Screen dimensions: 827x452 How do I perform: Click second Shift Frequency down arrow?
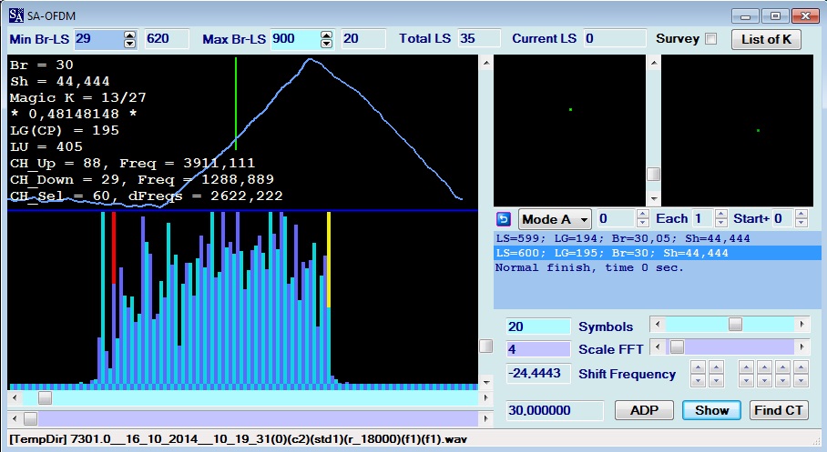tap(716, 380)
